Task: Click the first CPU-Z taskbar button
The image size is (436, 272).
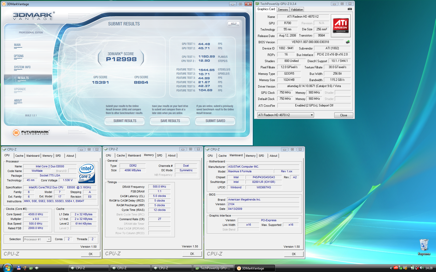Action: point(89,268)
